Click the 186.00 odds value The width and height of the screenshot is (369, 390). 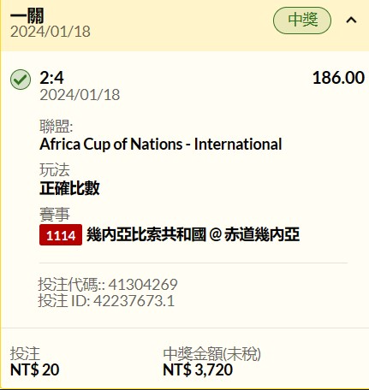[338, 78]
